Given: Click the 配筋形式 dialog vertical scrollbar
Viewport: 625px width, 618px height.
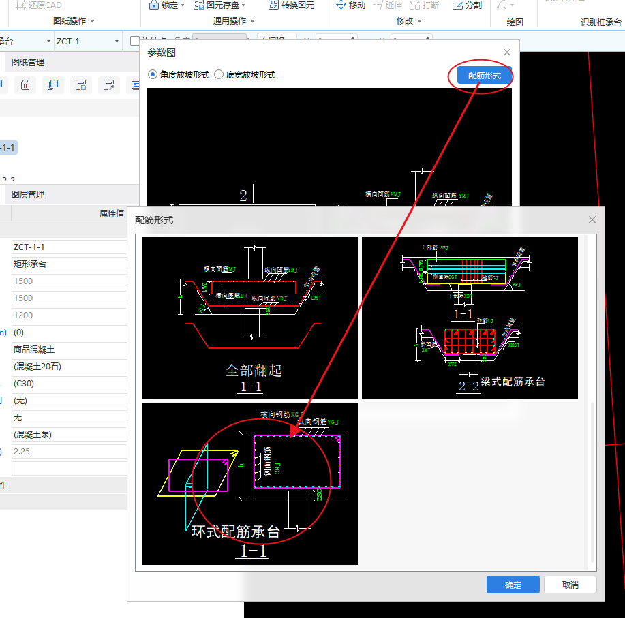Looking at the screenshot, I should click(x=592, y=482).
